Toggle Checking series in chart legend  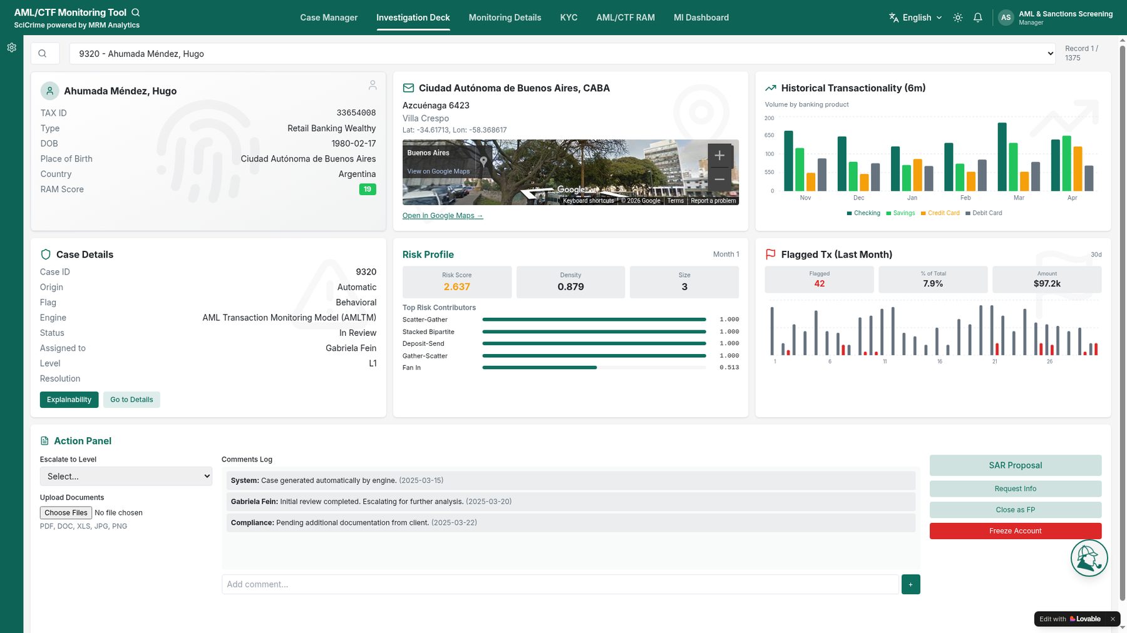863,213
